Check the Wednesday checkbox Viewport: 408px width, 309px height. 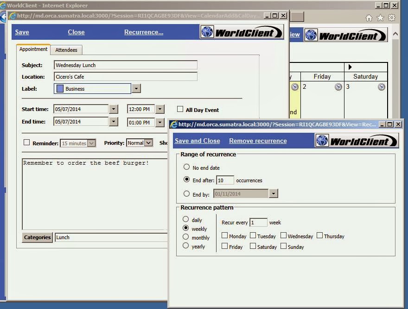coord(283,235)
